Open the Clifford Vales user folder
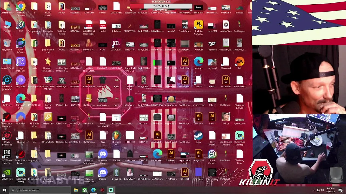 7,9
